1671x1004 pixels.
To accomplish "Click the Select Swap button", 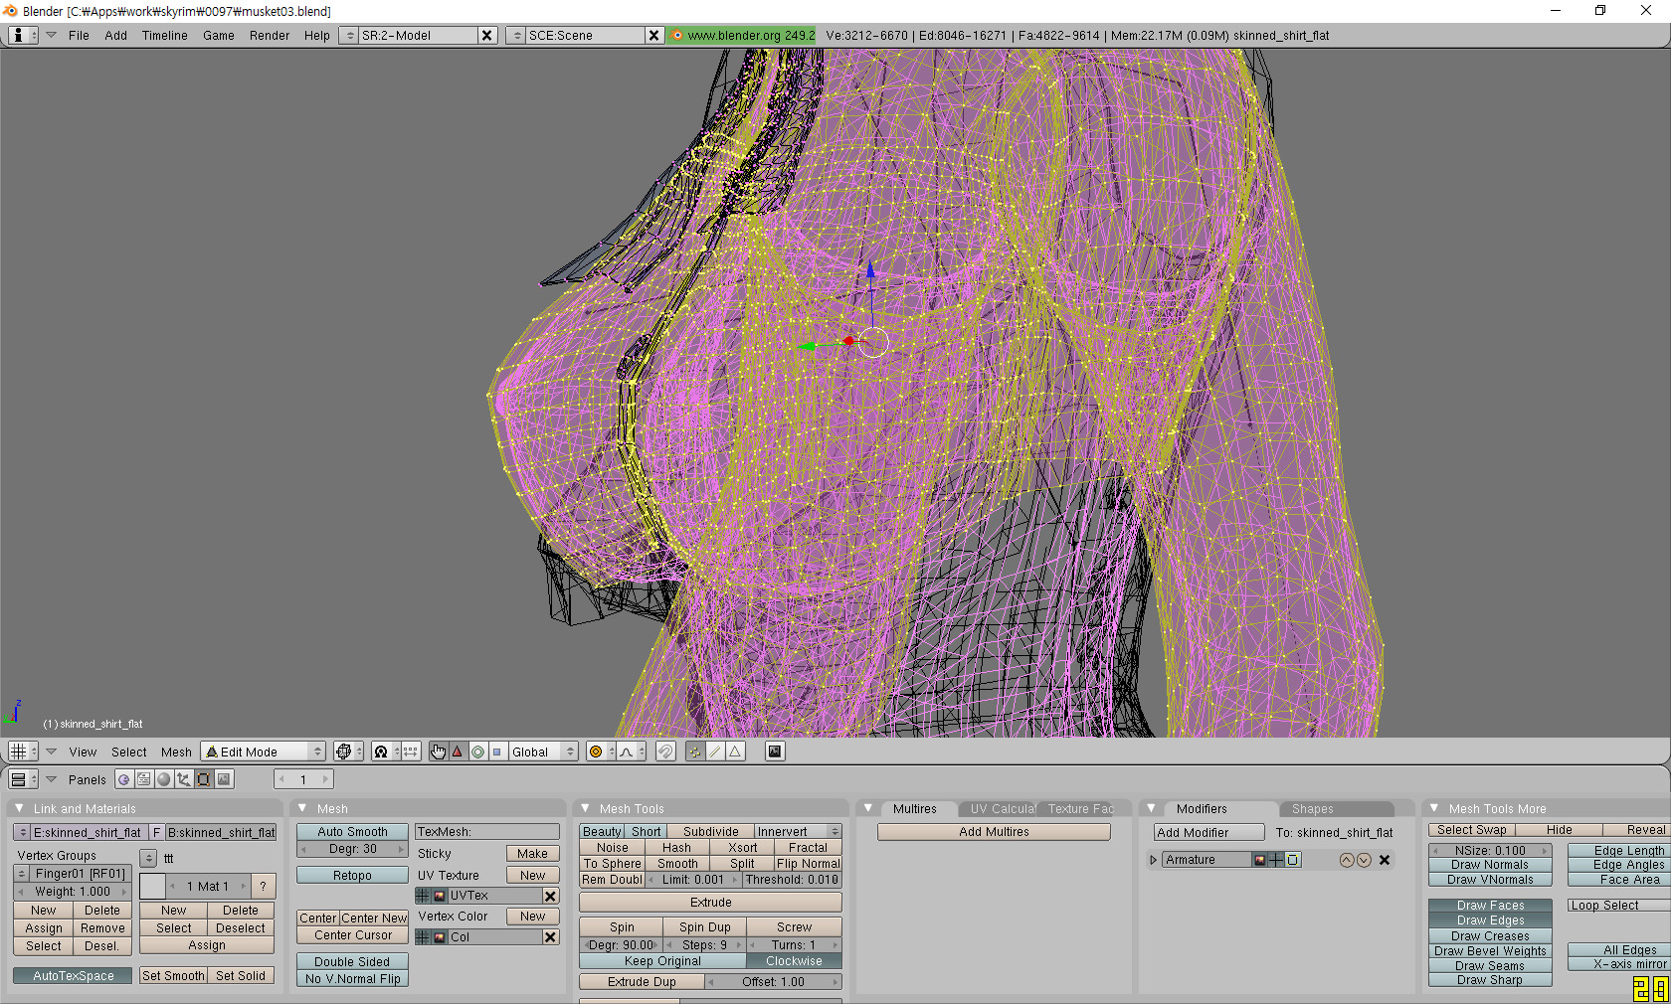I will (x=1471, y=830).
